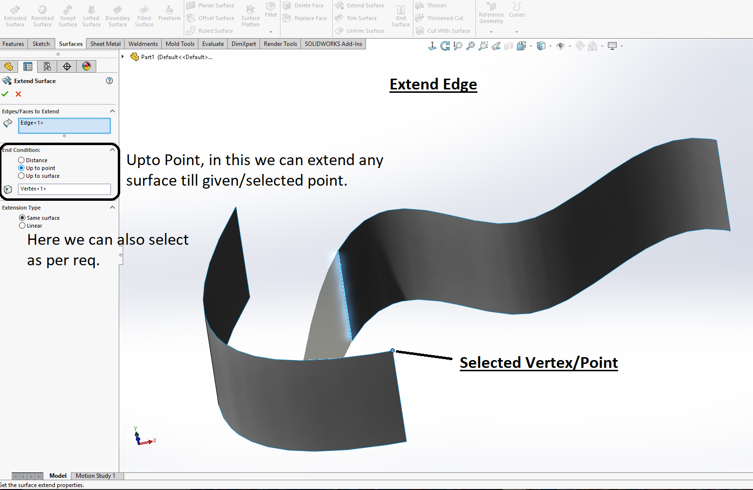This screenshot has width=753, height=490.
Task: Switch to the Sheet Metal tab
Action: coord(105,44)
